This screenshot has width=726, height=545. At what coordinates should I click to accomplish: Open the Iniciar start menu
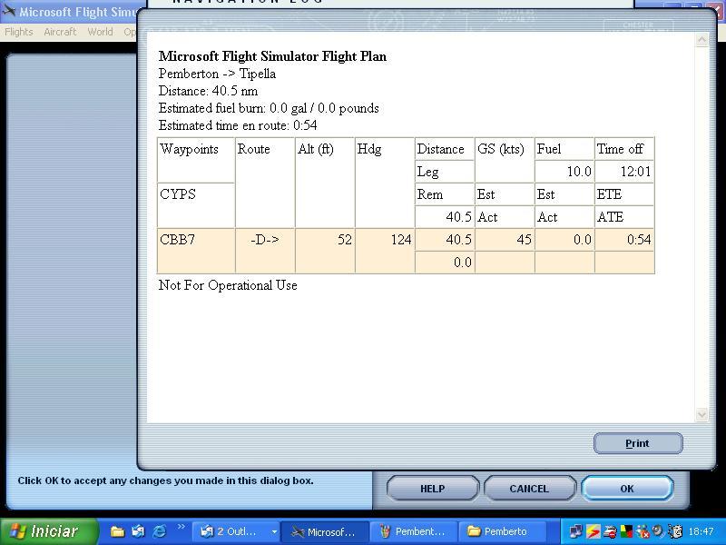click(44, 531)
